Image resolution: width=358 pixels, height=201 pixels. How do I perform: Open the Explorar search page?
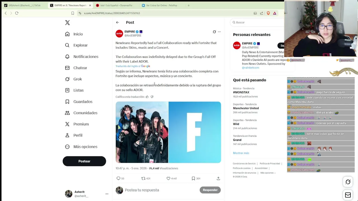pyautogui.click(x=76, y=45)
